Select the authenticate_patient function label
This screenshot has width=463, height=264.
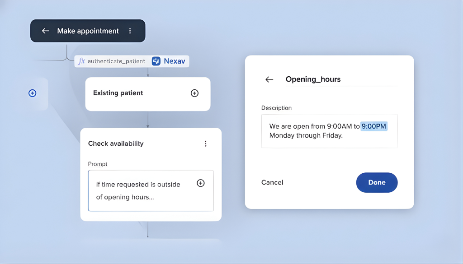pos(116,61)
